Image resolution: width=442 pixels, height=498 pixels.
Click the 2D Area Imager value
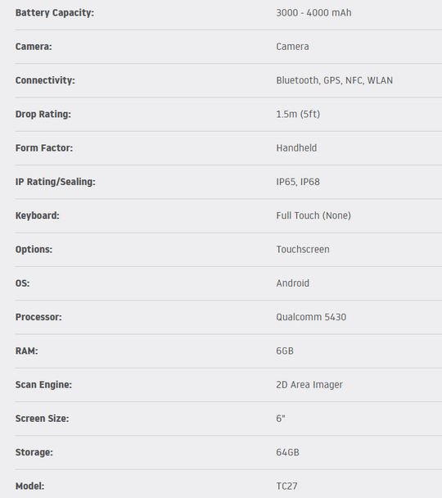[309, 385]
